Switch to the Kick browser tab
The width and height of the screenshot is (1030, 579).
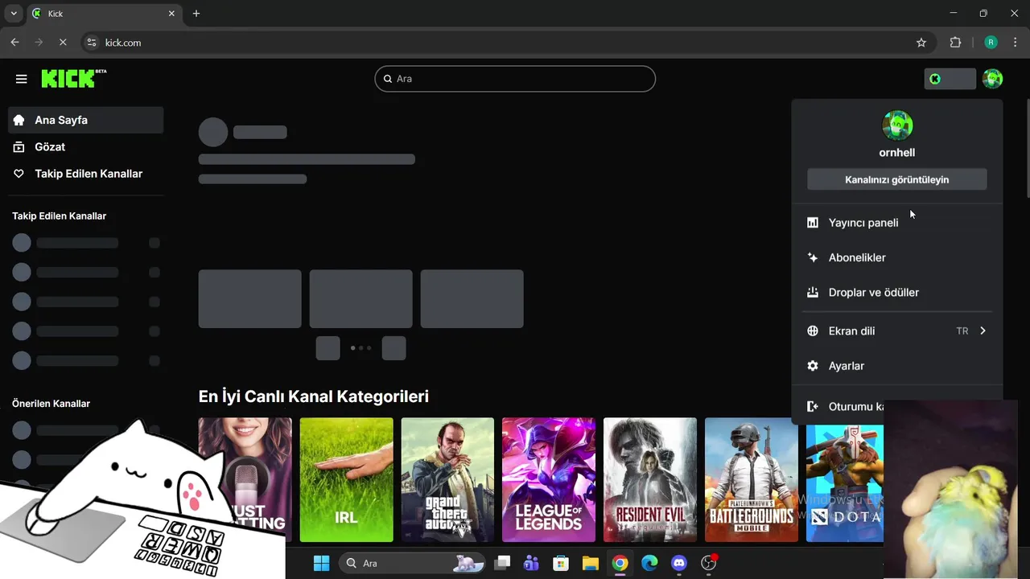[103, 14]
